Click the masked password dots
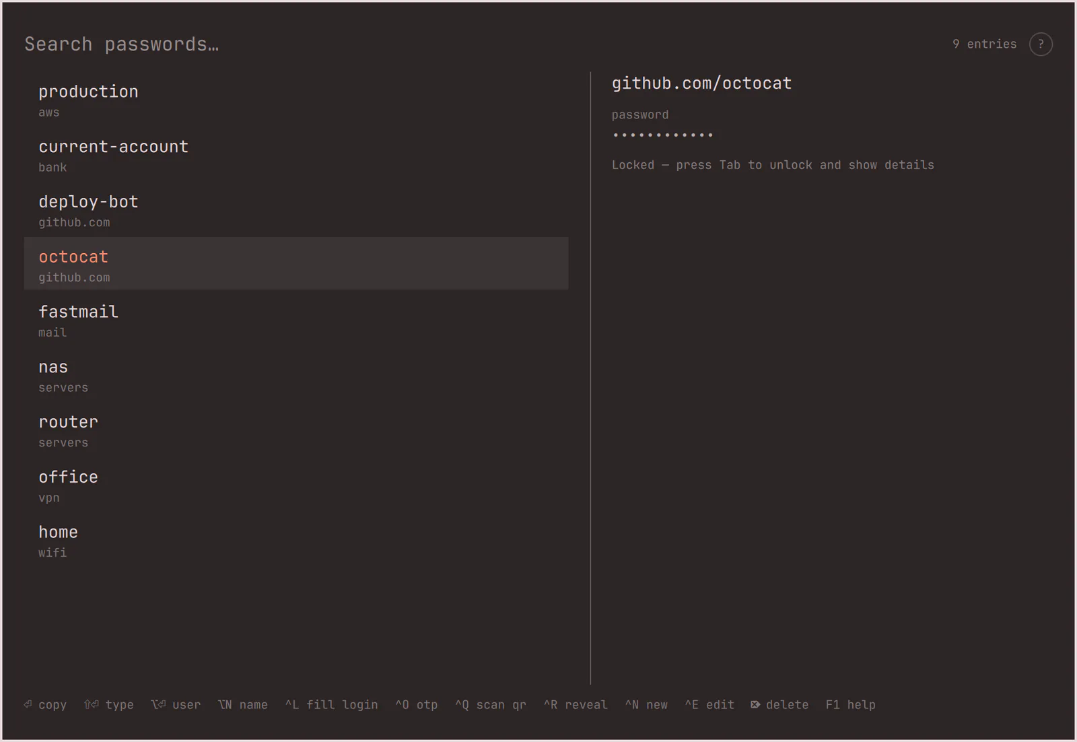The height and width of the screenshot is (742, 1077). 662,135
